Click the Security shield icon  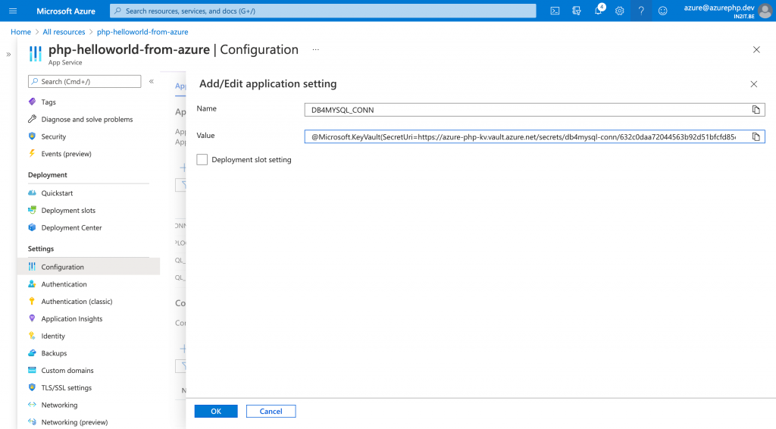pyautogui.click(x=32, y=136)
